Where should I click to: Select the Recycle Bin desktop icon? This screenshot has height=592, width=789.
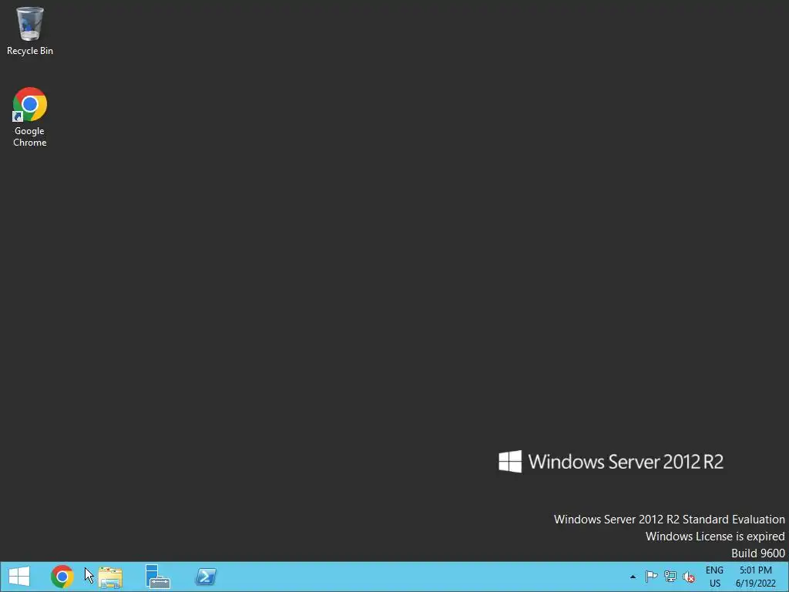click(x=30, y=31)
